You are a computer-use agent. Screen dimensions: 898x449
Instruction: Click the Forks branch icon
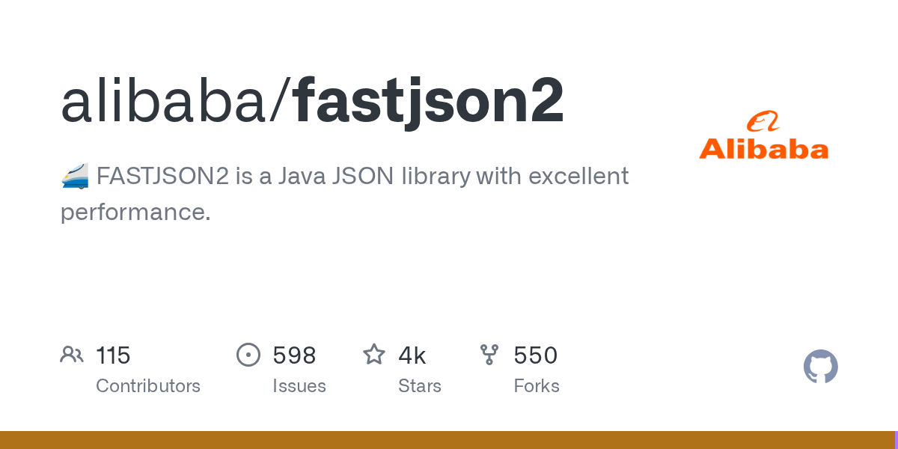click(489, 355)
